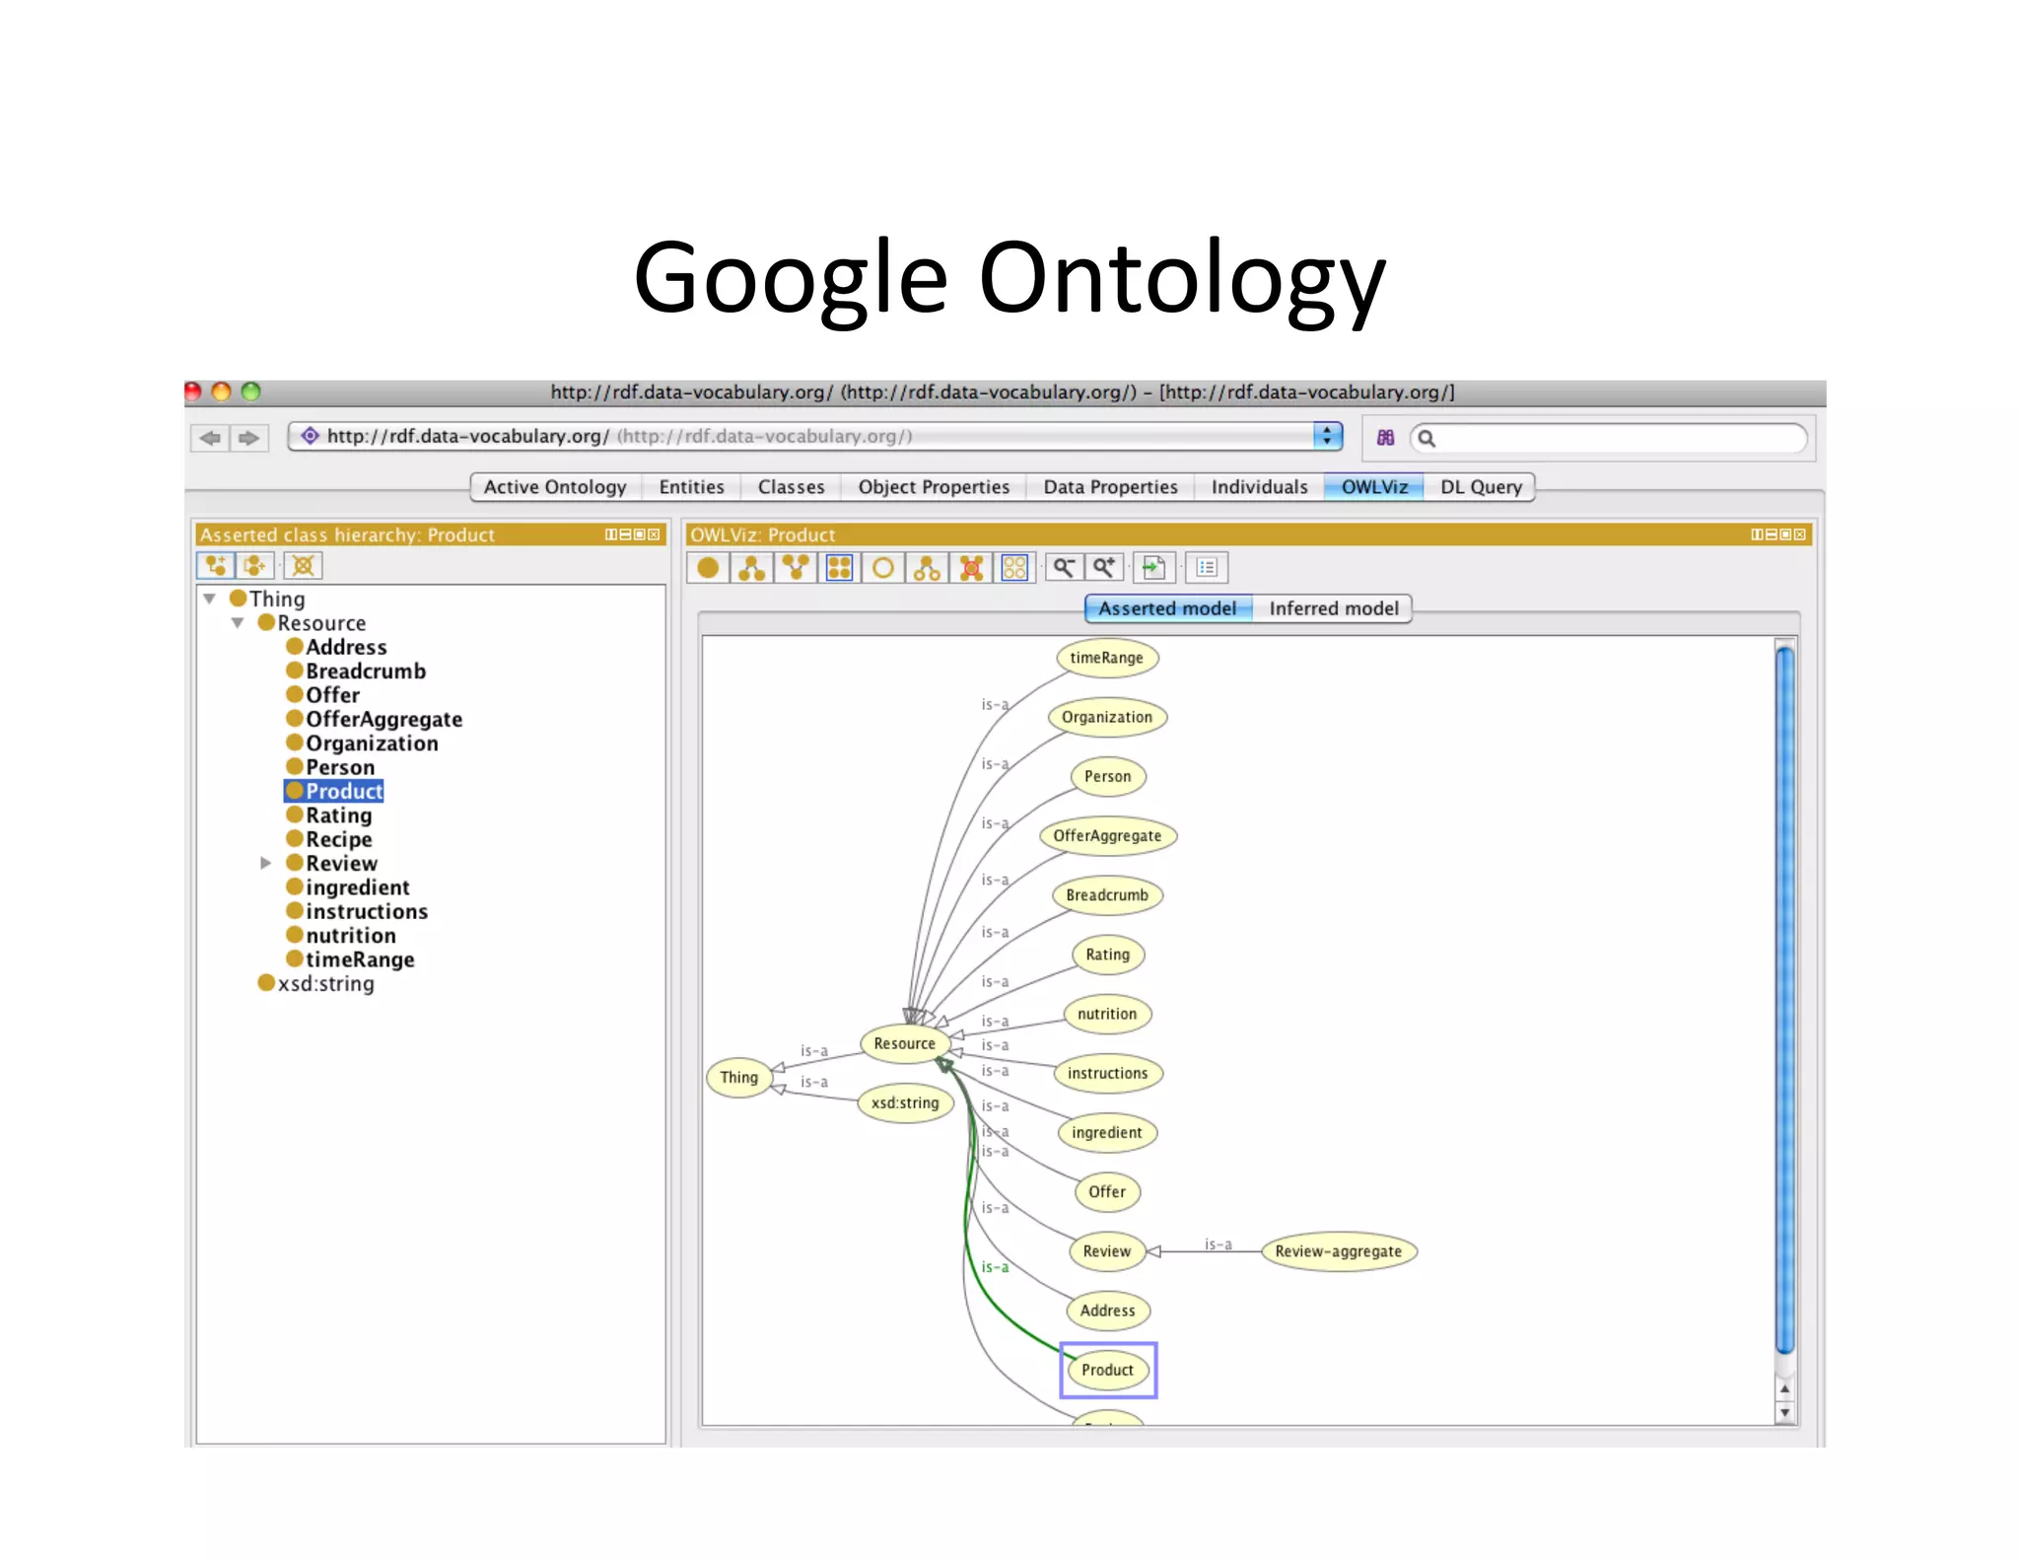Click the Review-aggregate node in graph

pyautogui.click(x=1339, y=1251)
